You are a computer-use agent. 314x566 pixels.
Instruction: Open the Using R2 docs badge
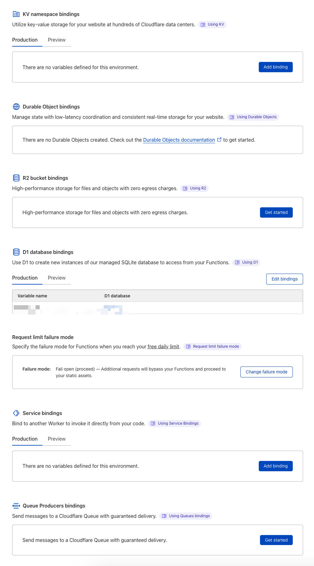[x=194, y=188]
